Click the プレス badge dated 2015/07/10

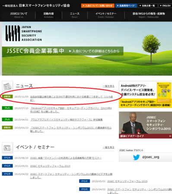tap(7, 108)
